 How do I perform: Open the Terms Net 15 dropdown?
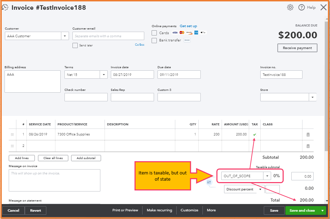[x=104, y=75]
